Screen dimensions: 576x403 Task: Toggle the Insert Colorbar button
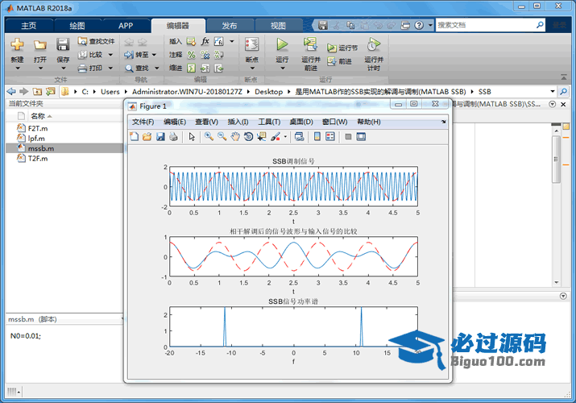pos(317,137)
